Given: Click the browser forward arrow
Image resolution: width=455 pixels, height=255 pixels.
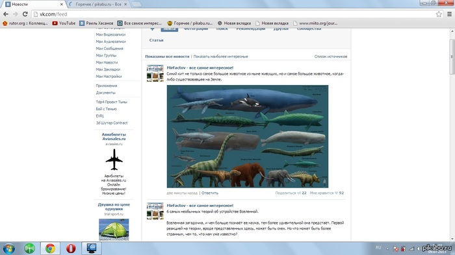Looking at the screenshot, I should [x=15, y=14].
